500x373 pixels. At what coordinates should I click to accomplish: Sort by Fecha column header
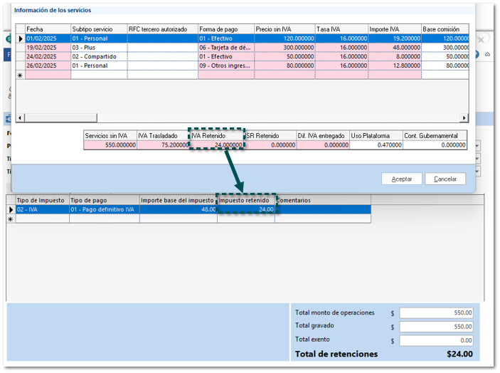tap(48, 29)
